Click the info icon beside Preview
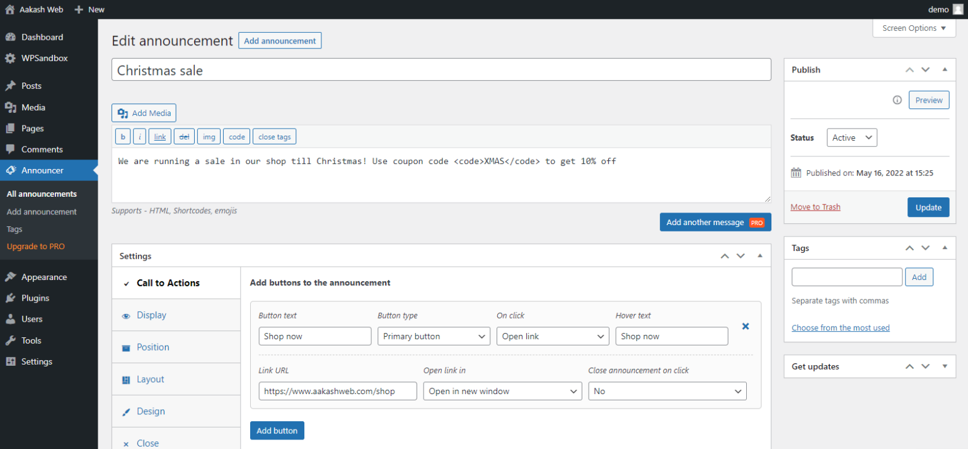This screenshot has height=449, width=968. pyautogui.click(x=897, y=100)
